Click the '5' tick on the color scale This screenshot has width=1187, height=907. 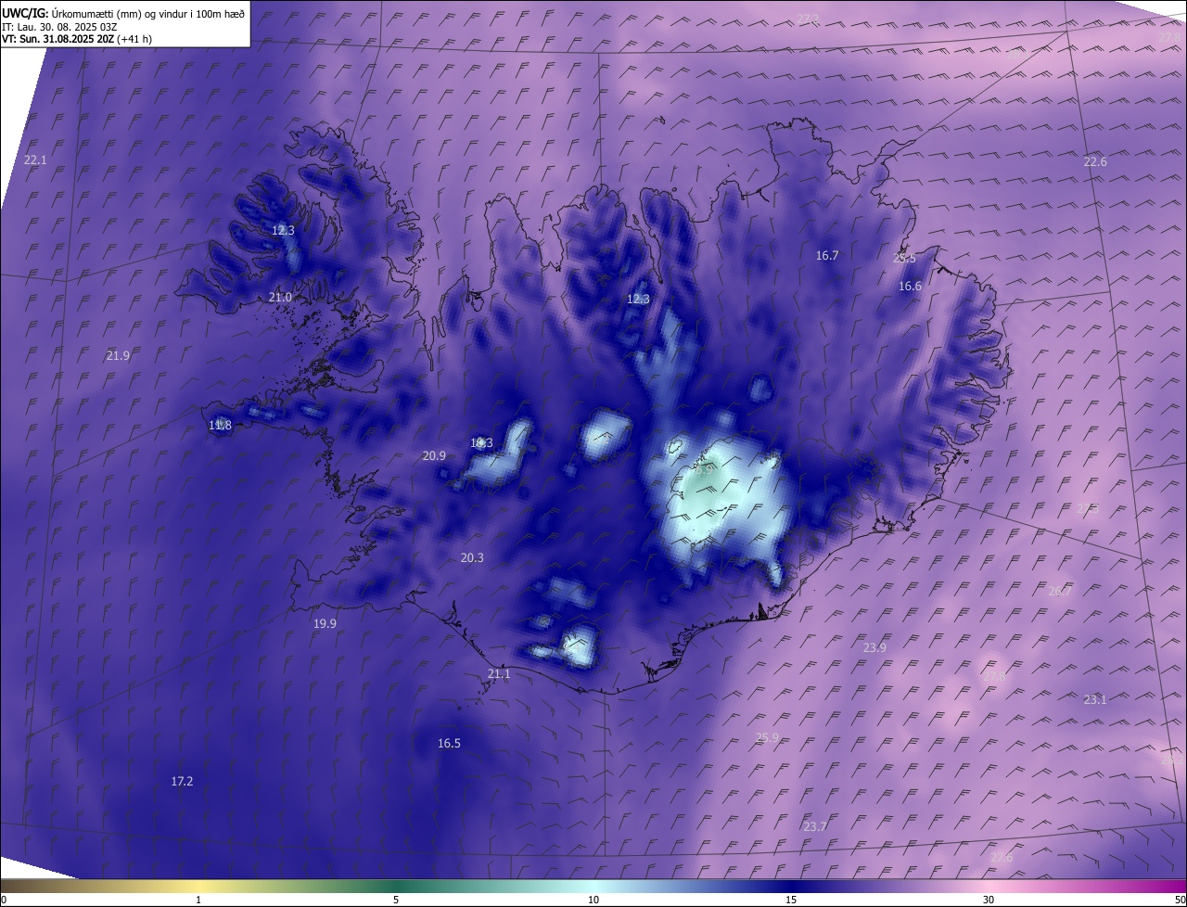[x=396, y=901]
